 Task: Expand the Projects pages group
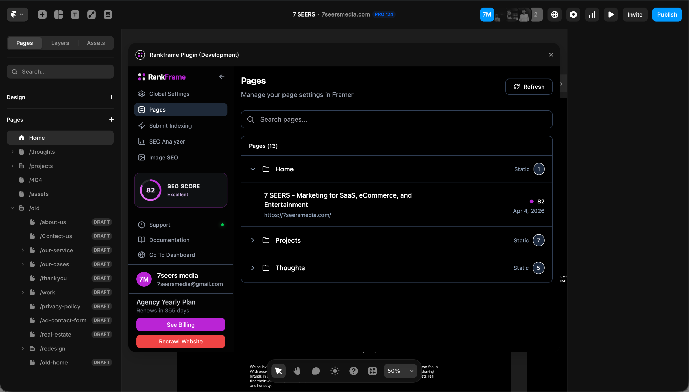click(253, 240)
